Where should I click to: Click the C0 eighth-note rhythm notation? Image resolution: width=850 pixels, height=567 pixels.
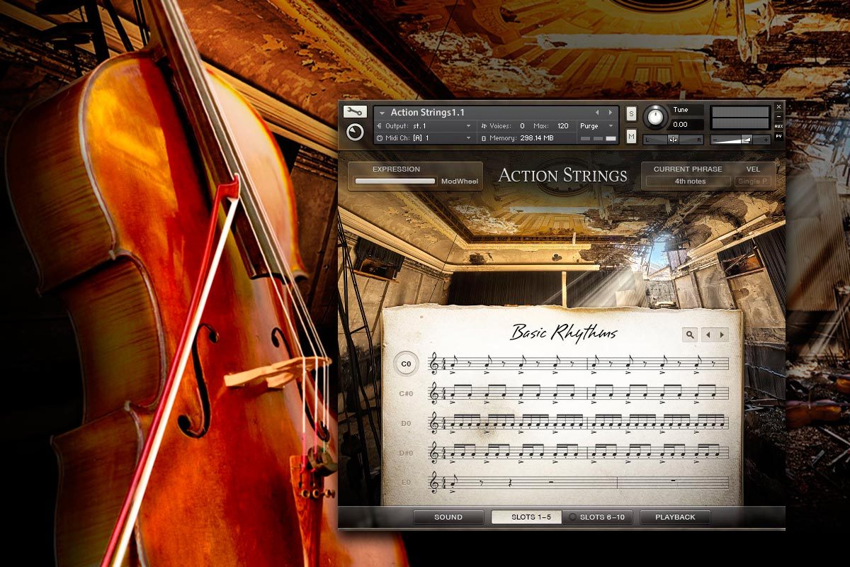579,364
